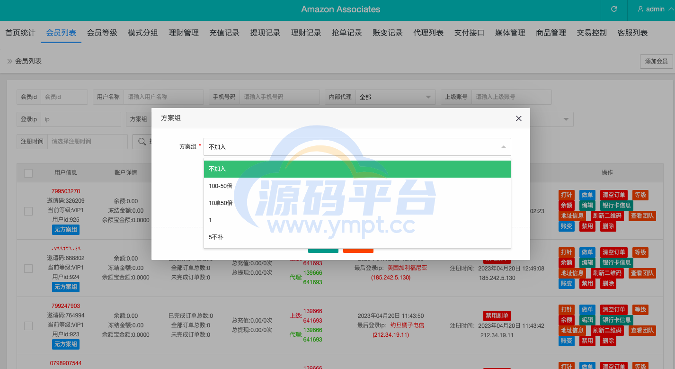The image size is (675, 369).
Task: Go to the 理财管理 tab
Action: [184, 33]
